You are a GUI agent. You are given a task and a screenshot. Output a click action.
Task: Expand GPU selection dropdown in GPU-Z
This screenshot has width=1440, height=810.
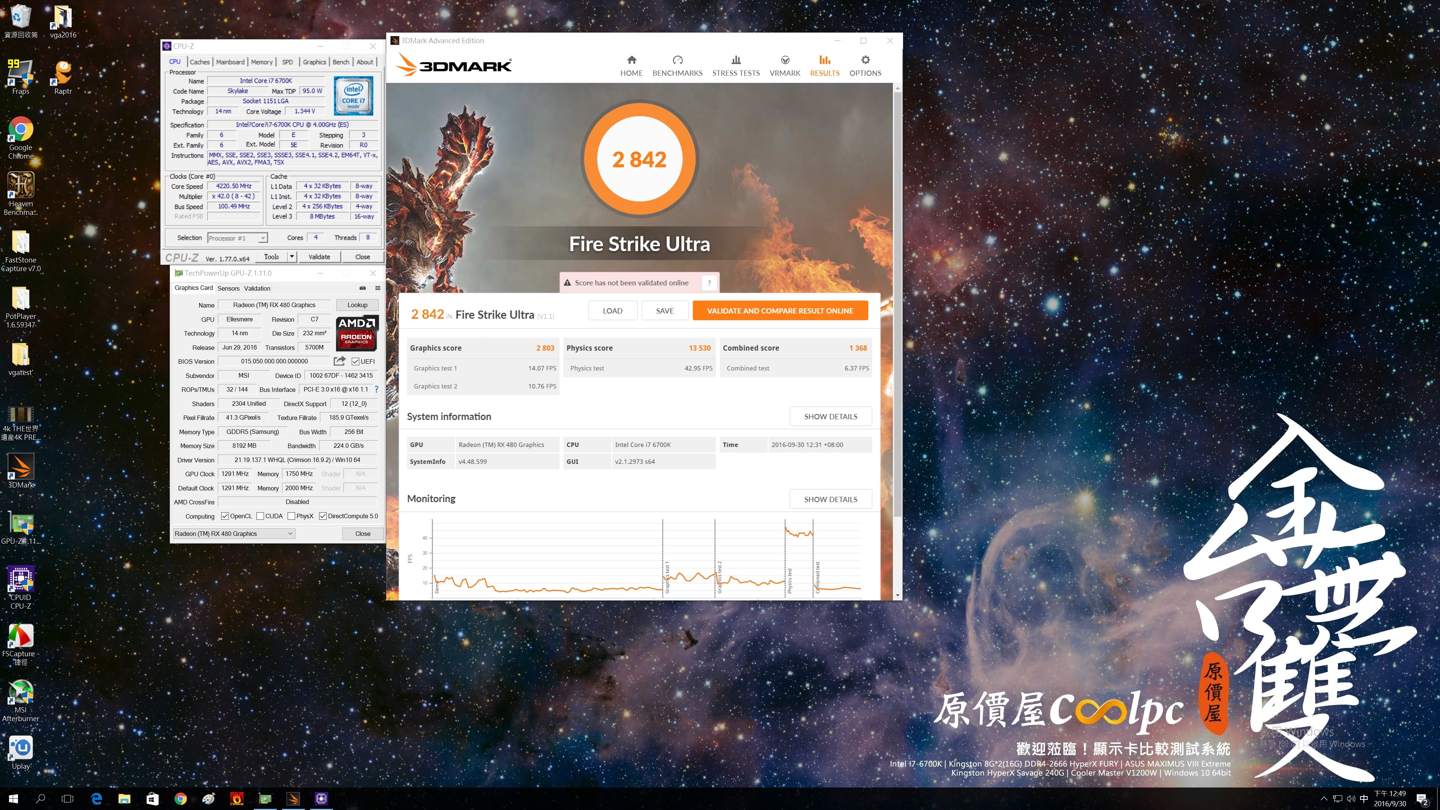click(x=234, y=534)
